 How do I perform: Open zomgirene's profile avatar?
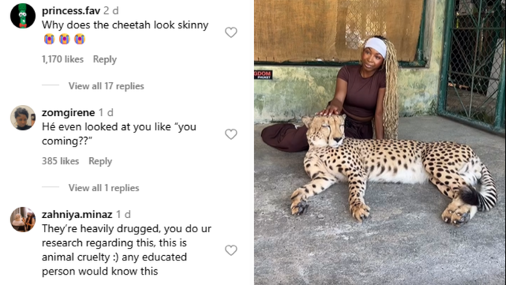(22, 118)
